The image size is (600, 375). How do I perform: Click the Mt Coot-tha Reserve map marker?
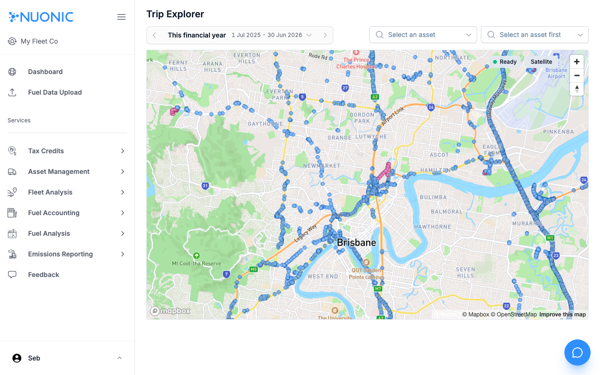point(196,255)
